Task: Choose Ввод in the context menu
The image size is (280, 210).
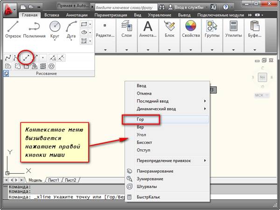Action: 168,86
